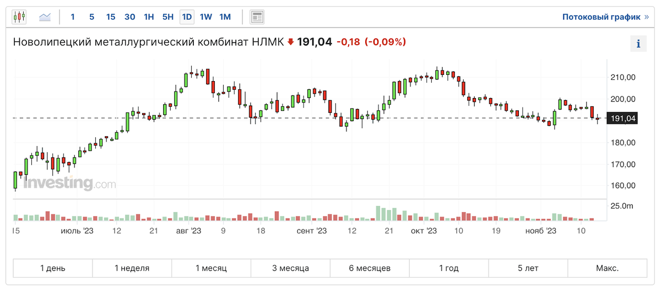The width and height of the screenshot is (661, 292).
Task: Choose the 1H interval
Action: pos(149,17)
